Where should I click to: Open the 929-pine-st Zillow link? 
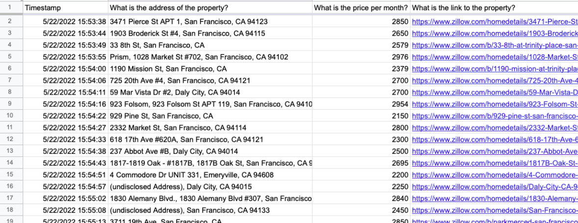pyautogui.click(x=495, y=116)
